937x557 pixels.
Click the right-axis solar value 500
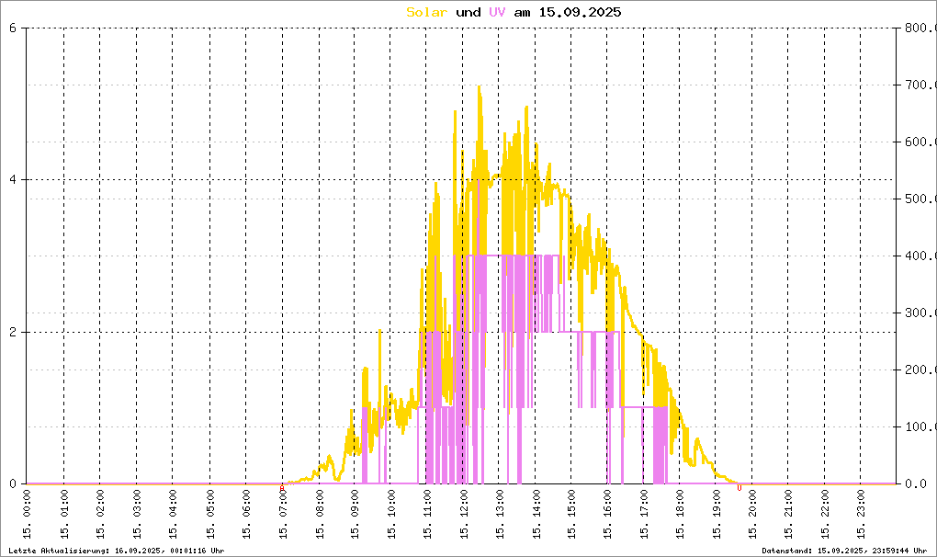point(920,199)
